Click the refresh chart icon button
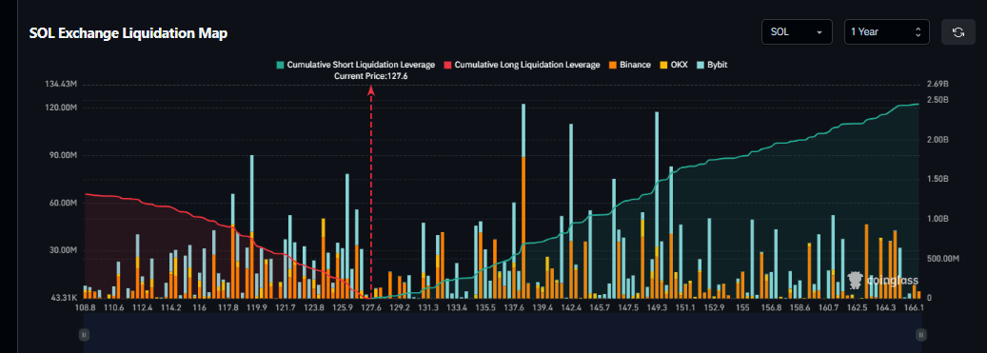The width and height of the screenshot is (987, 353). point(958,32)
